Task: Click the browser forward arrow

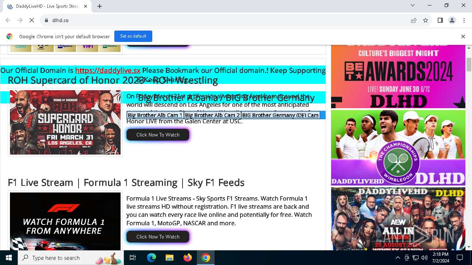Action: (20, 20)
